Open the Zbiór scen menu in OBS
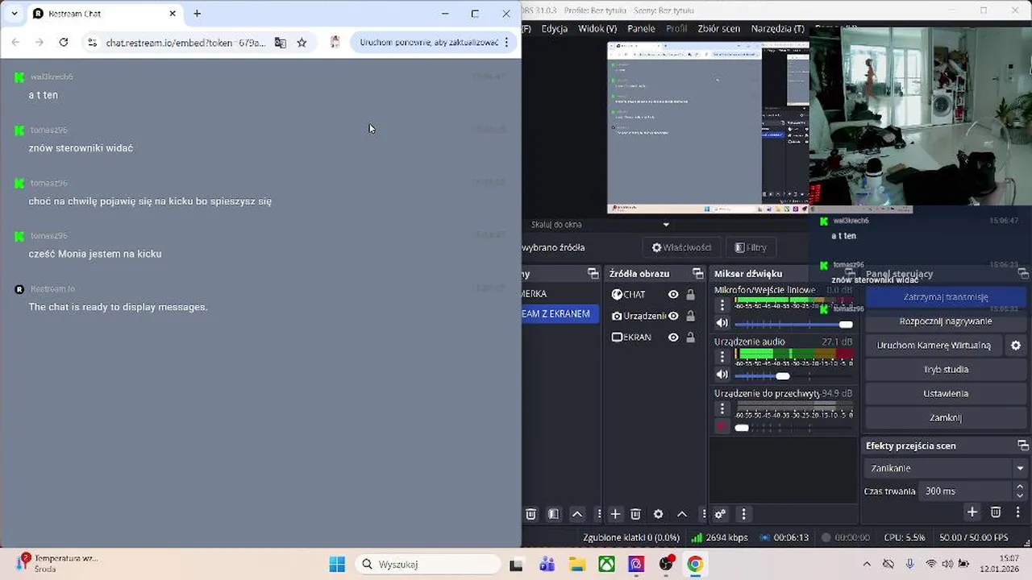 tap(718, 28)
